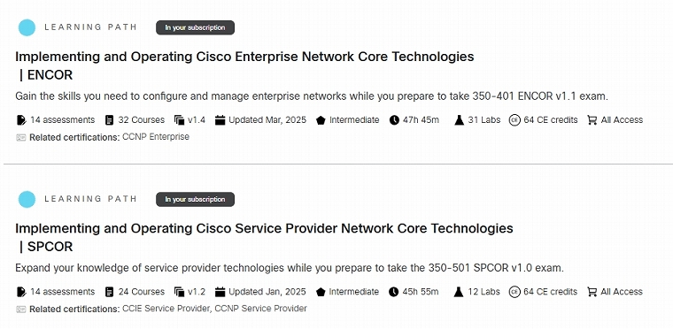Click the All Access label in the ENCOR row
The width and height of the screenshot is (673, 329).
click(622, 120)
